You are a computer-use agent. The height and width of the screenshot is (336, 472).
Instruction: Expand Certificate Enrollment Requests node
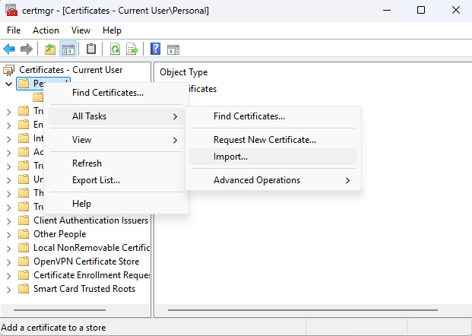8,276
